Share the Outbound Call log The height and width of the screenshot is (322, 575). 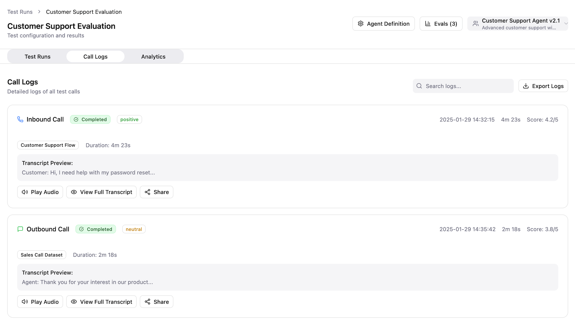(157, 302)
